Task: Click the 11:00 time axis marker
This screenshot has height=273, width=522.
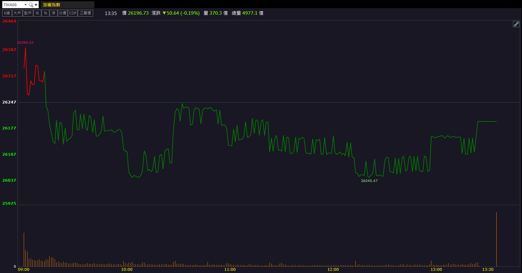Action: (x=230, y=269)
